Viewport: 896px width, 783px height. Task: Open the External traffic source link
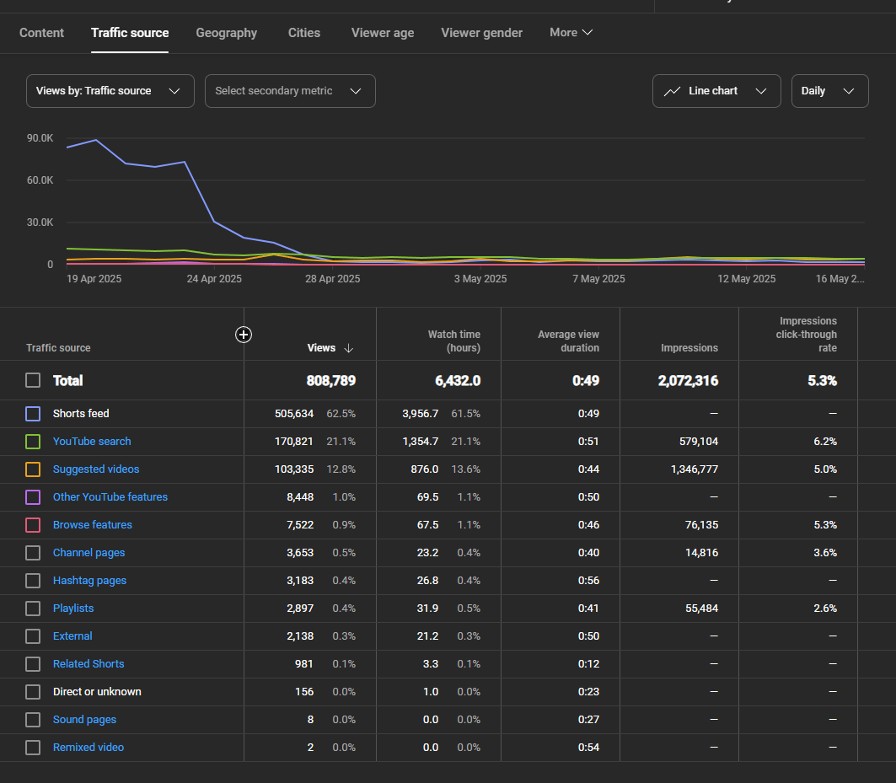pos(72,636)
